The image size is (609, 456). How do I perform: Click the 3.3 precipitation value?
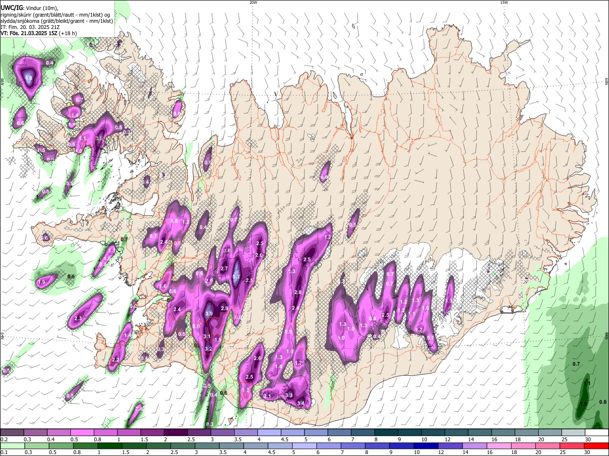pyautogui.click(x=289, y=395)
